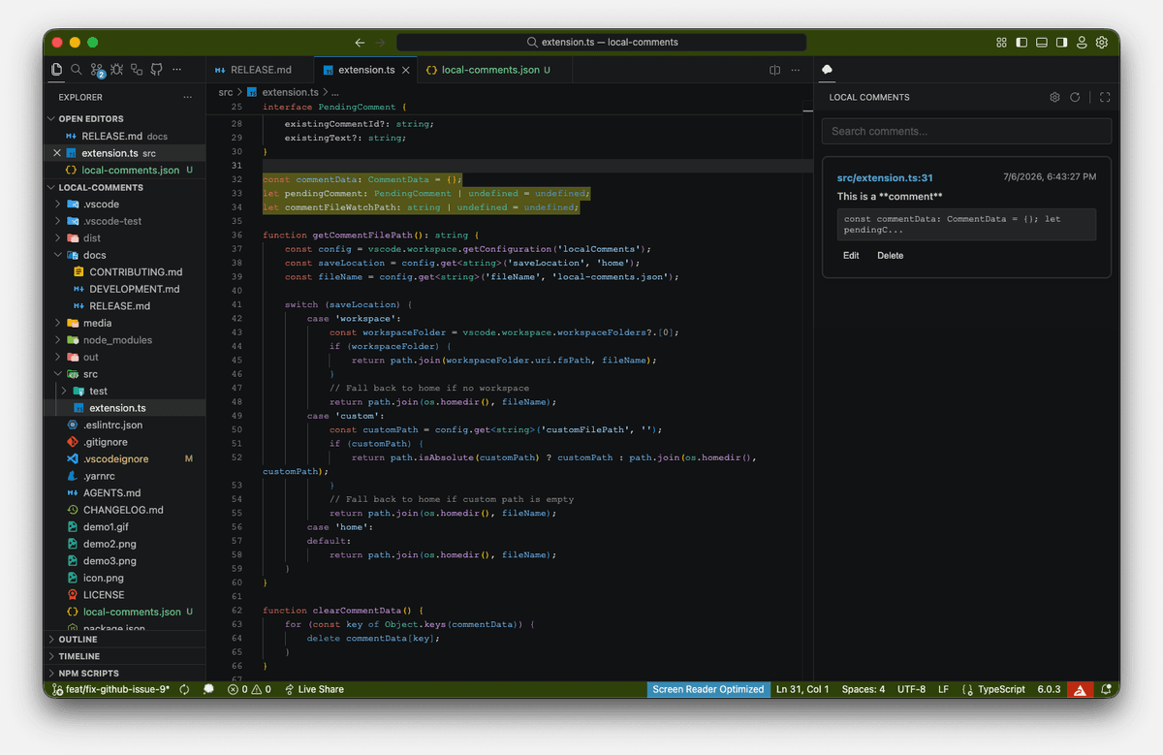
Task: Open the Live Share status item
Action: [313, 689]
